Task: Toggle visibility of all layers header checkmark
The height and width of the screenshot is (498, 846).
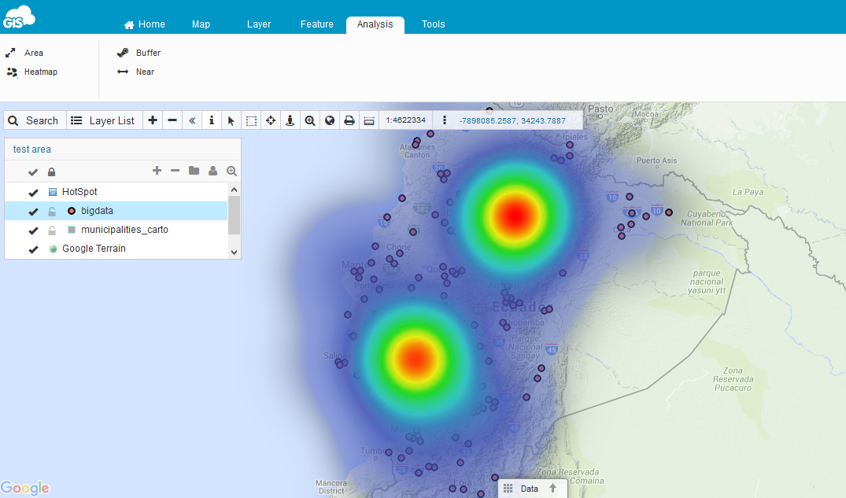Action: click(33, 172)
